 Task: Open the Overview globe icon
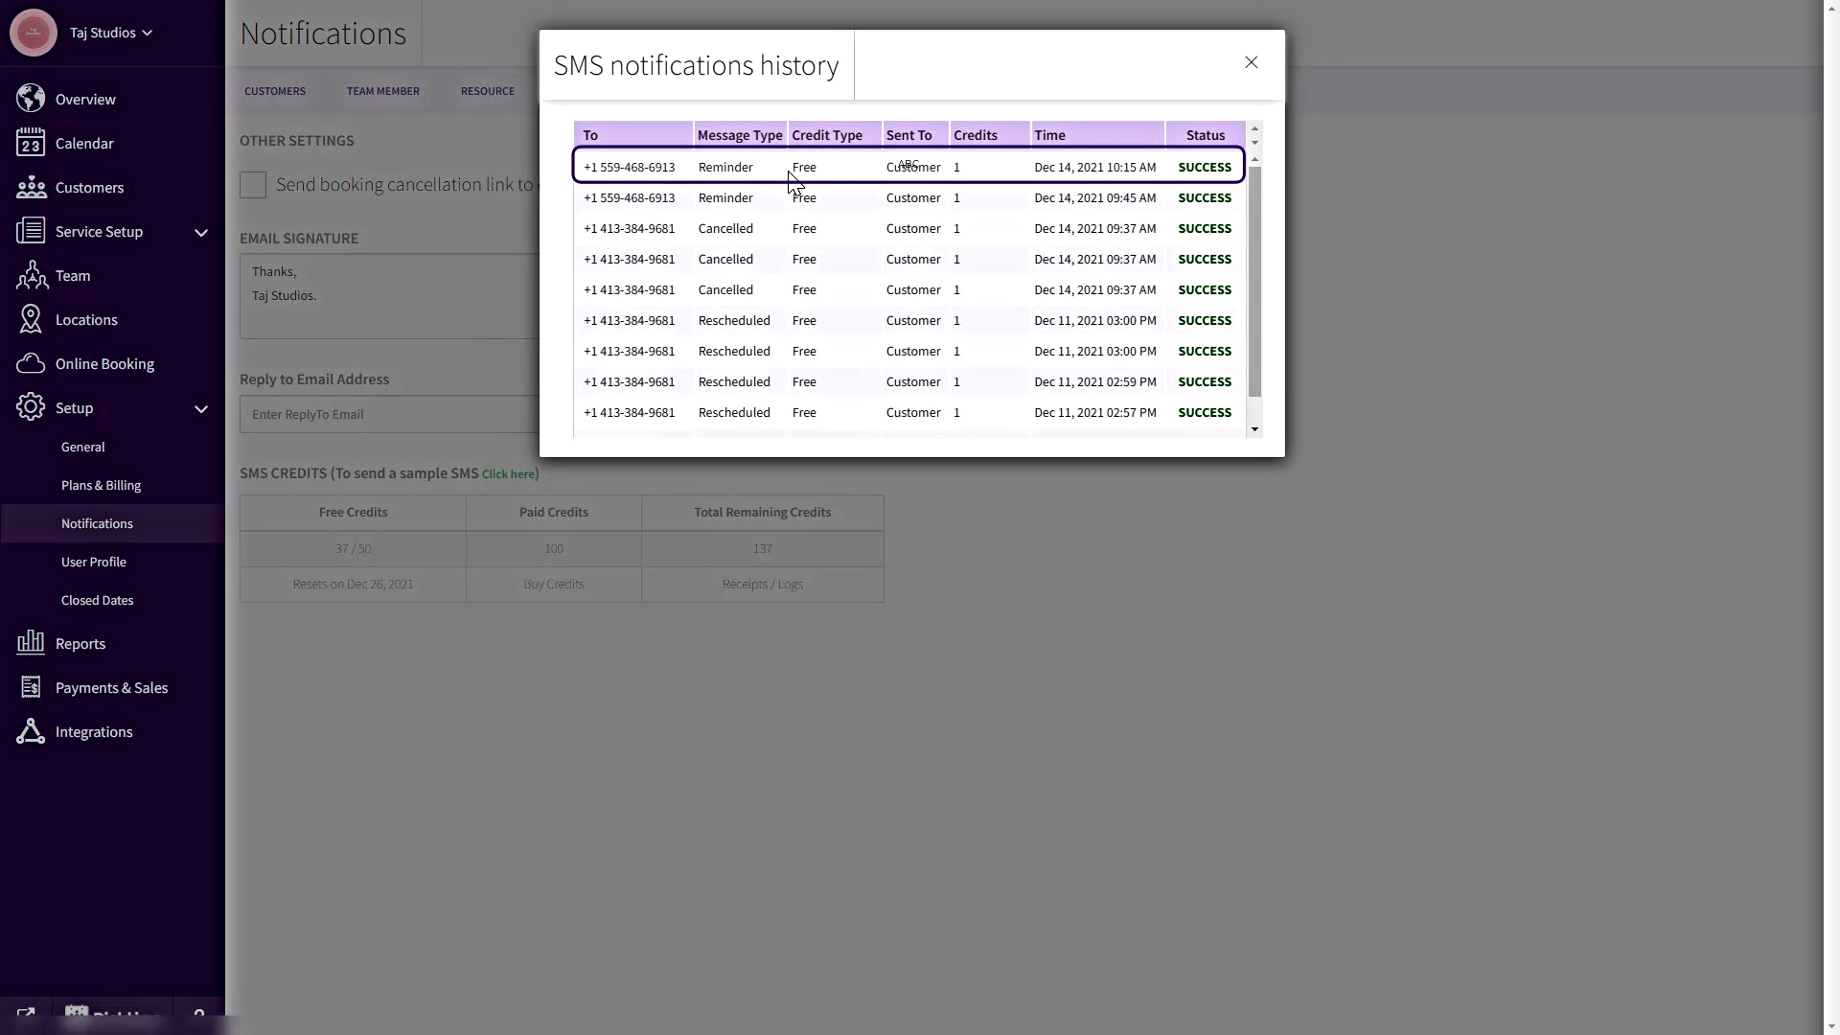pyautogui.click(x=31, y=99)
